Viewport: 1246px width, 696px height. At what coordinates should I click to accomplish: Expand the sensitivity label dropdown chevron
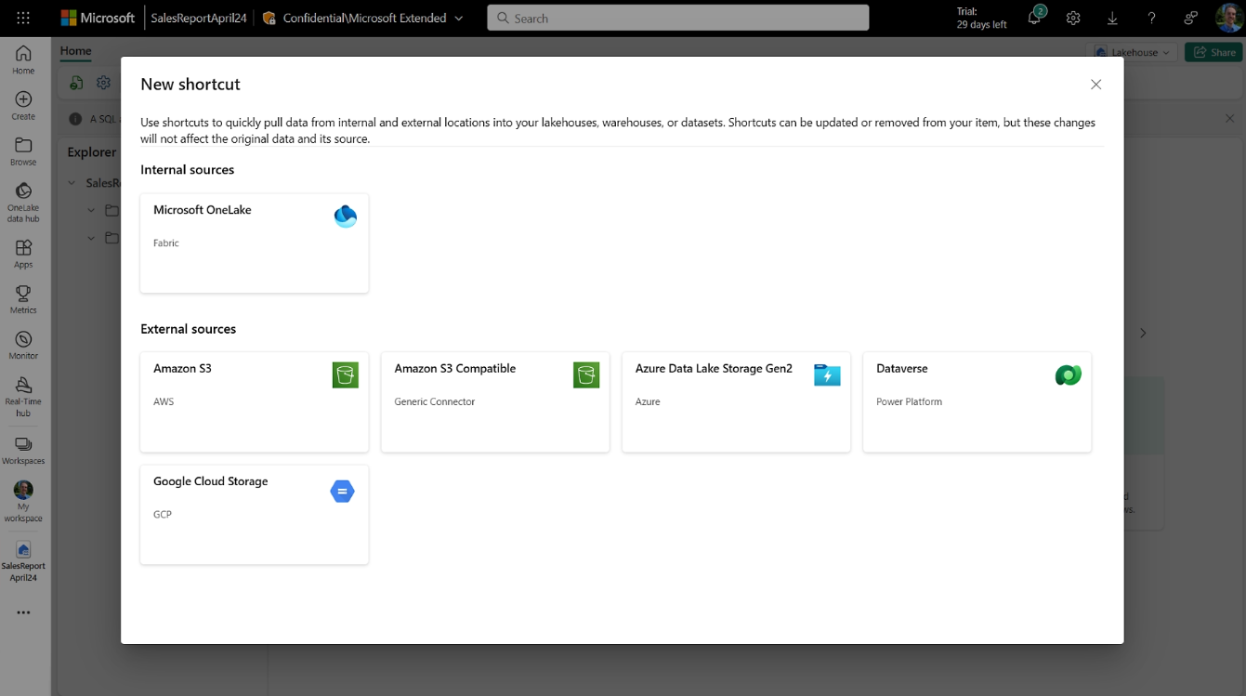[459, 19]
